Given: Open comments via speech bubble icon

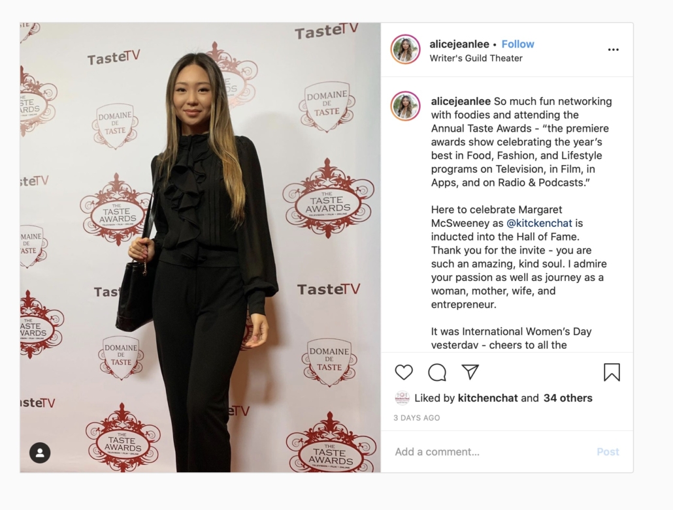Looking at the screenshot, I should [x=437, y=372].
